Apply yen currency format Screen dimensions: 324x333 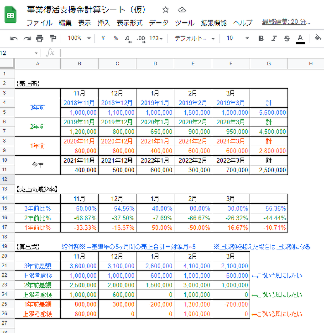103,38
